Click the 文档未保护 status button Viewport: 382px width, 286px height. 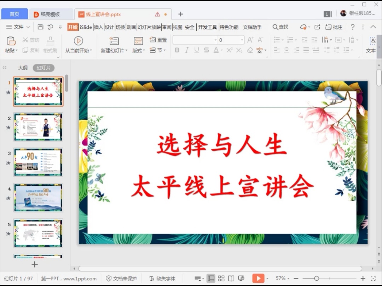click(121, 278)
